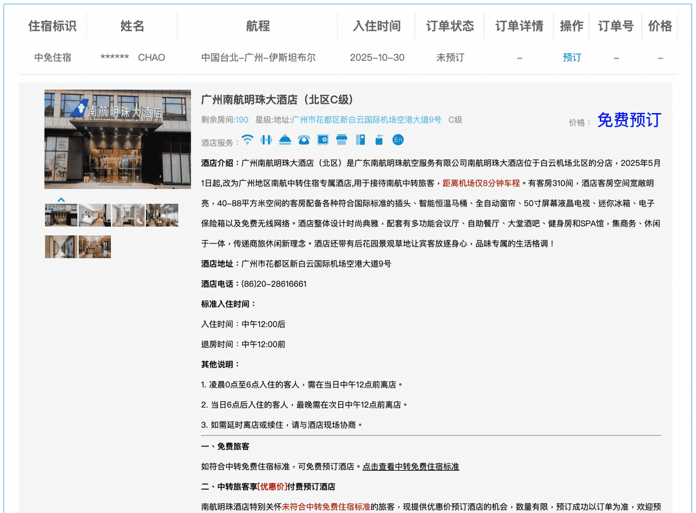Click the 一、免费旅客 heading
The height and width of the screenshot is (513, 696).
click(226, 447)
